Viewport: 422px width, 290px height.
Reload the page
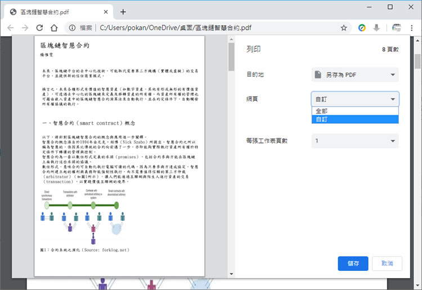[x=39, y=28]
